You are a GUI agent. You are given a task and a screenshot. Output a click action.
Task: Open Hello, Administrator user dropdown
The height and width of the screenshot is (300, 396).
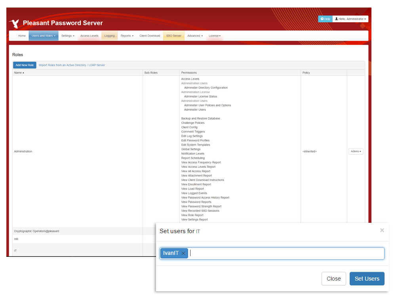(350, 19)
